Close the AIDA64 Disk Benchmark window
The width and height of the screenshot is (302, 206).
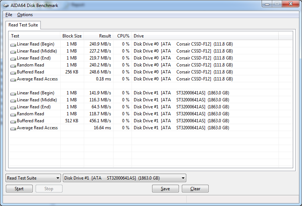pos(291,4)
